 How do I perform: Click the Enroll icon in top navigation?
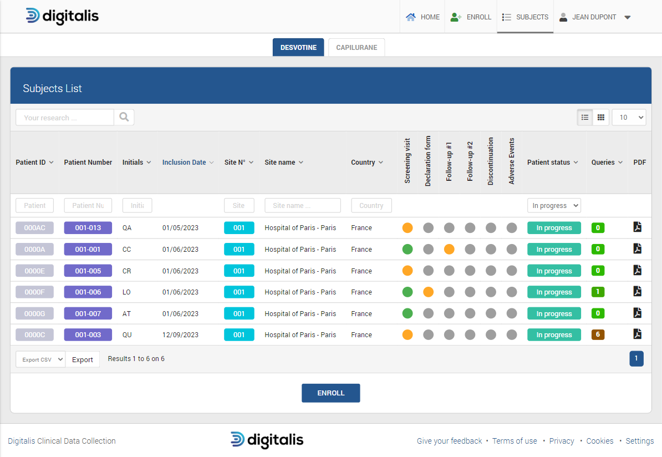click(456, 17)
